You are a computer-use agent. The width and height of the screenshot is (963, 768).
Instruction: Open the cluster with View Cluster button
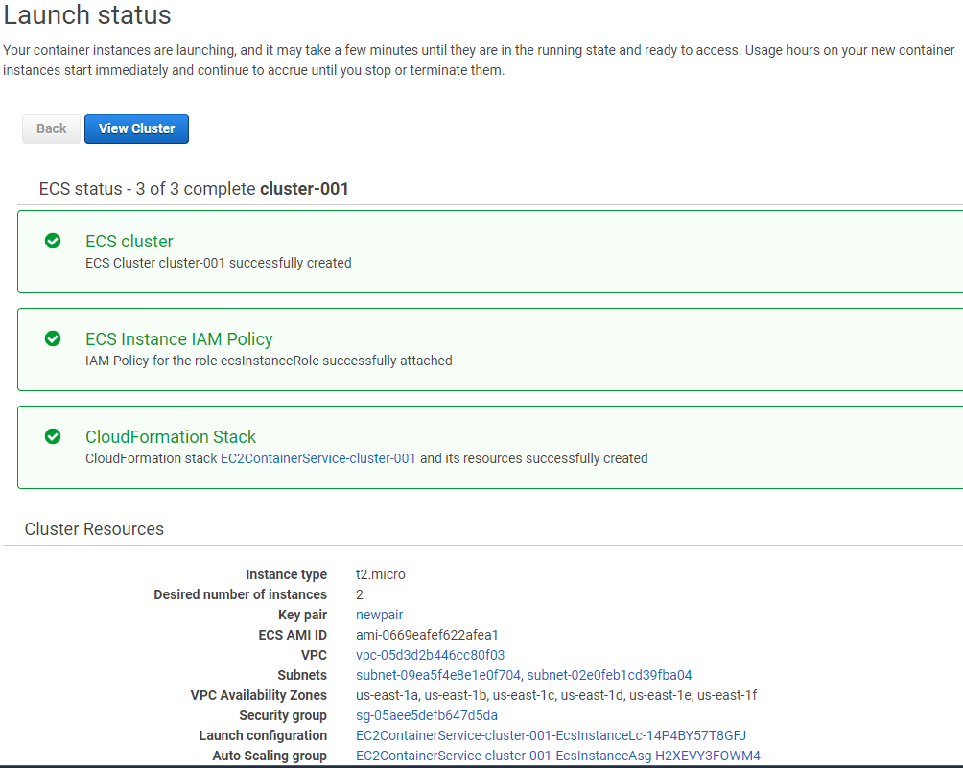tap(136, 128)
